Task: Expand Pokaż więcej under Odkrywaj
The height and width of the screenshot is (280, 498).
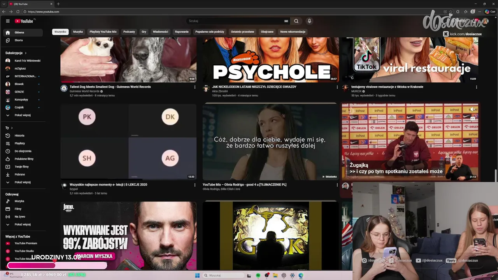Action: pos(23,224)
